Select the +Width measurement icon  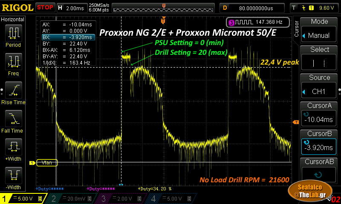coord(14,147)
